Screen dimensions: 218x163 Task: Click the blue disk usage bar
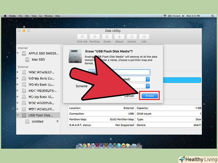182,80
